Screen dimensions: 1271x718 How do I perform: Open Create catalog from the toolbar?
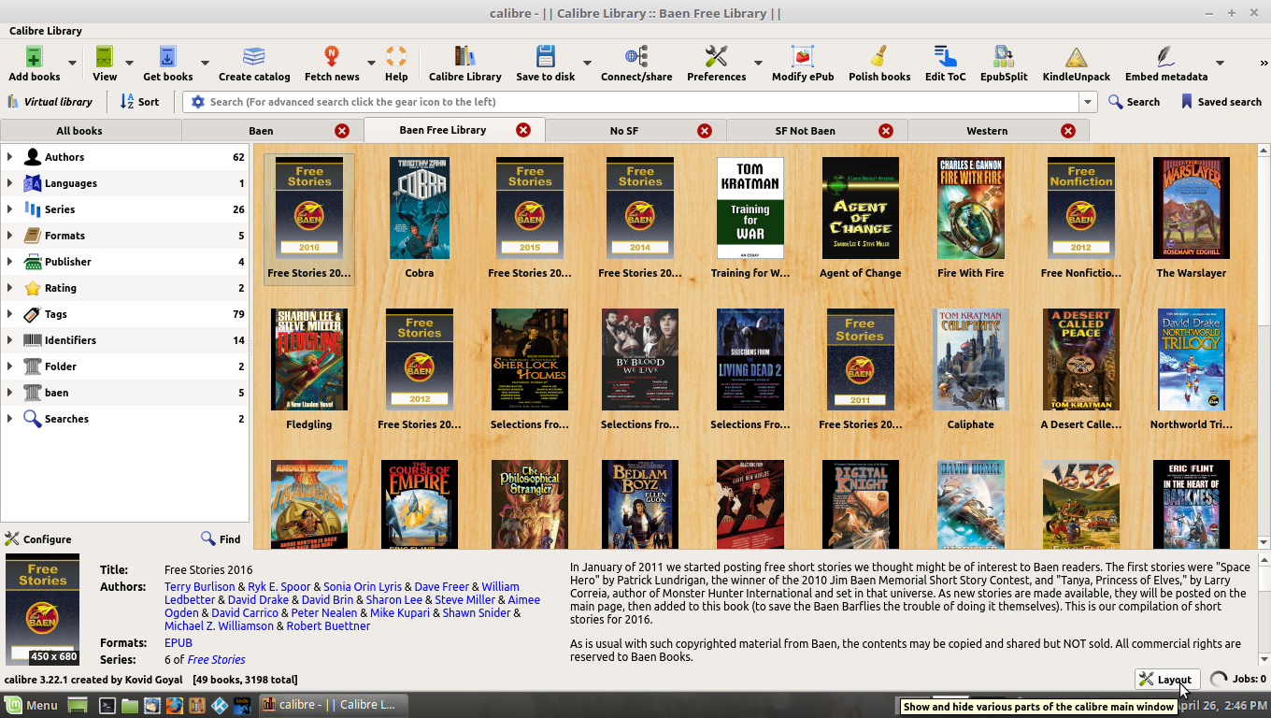click(x=254, y=63)
